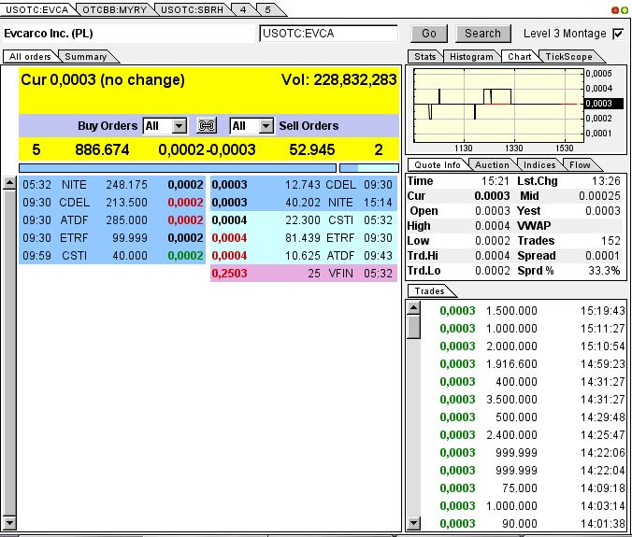Select the Trades tab

(x=430, y=291)
